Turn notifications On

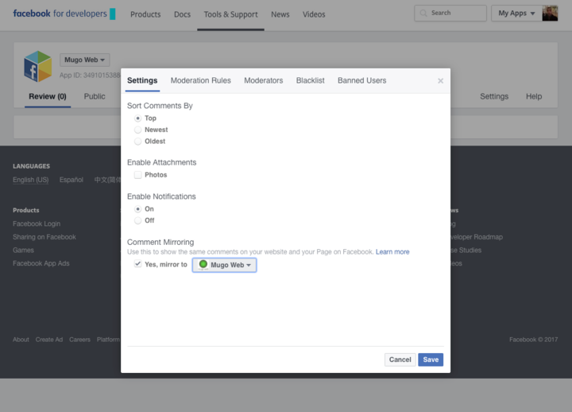point(137,209)
